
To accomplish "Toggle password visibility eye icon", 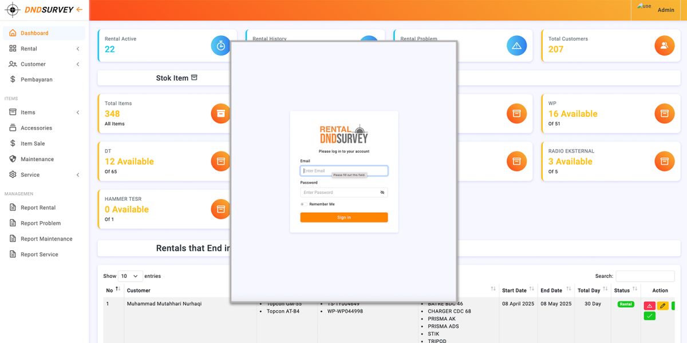I will point(382,193).
